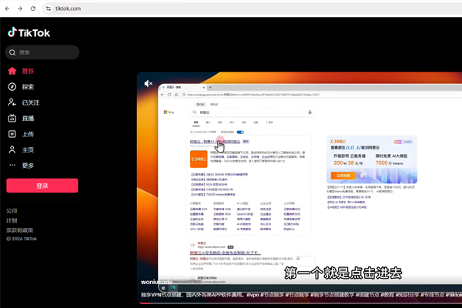Go back using the browser's back arrow
Image resolution: width=462 pixels, height=308 pixels.
click(7, 8)
